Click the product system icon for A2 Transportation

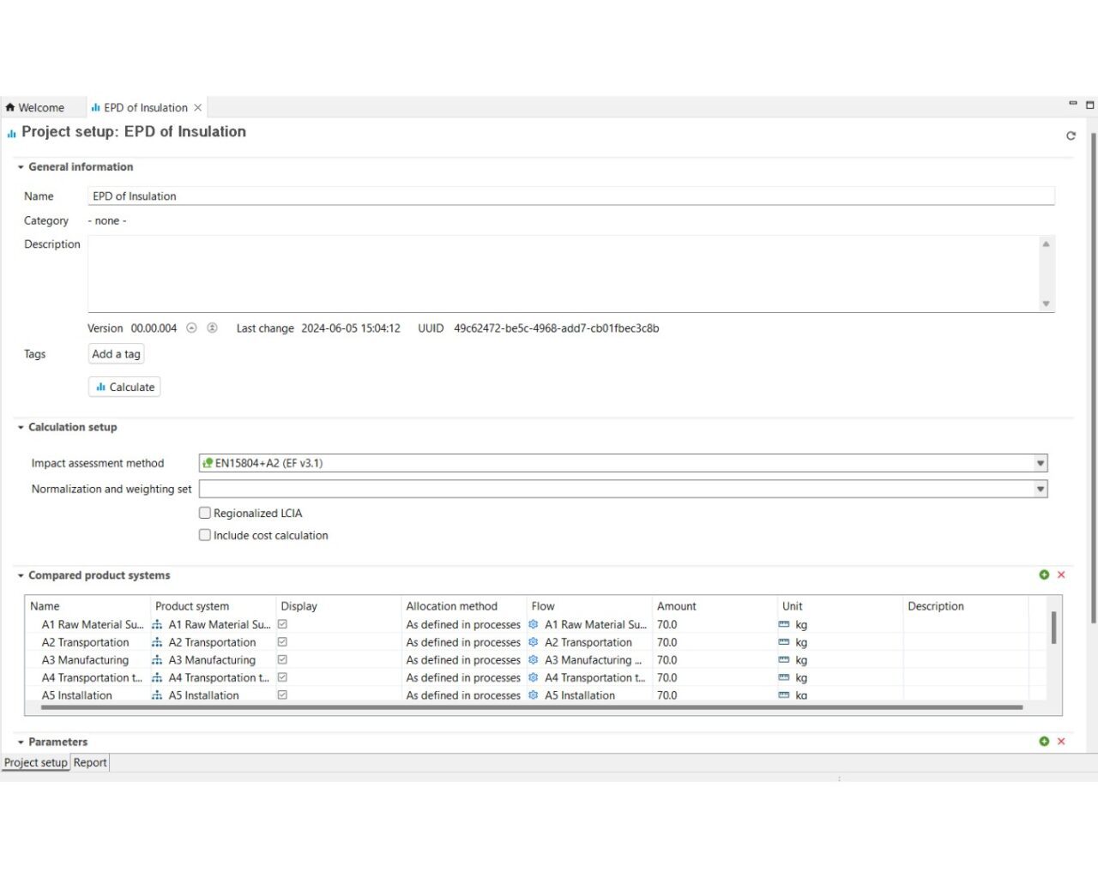pyautogui.click(x=157, y=642)
